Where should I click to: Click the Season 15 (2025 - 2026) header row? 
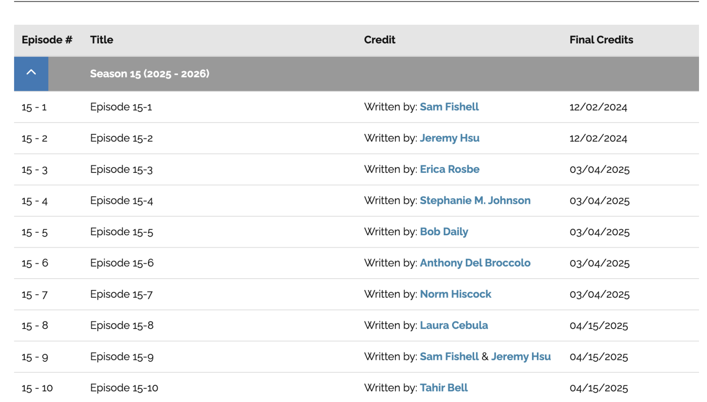(149, 74)
